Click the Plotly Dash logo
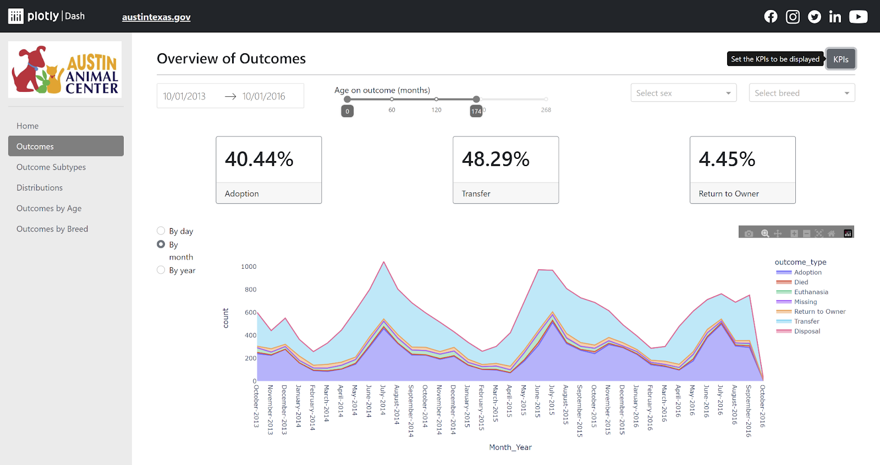 tap(47, 16)
